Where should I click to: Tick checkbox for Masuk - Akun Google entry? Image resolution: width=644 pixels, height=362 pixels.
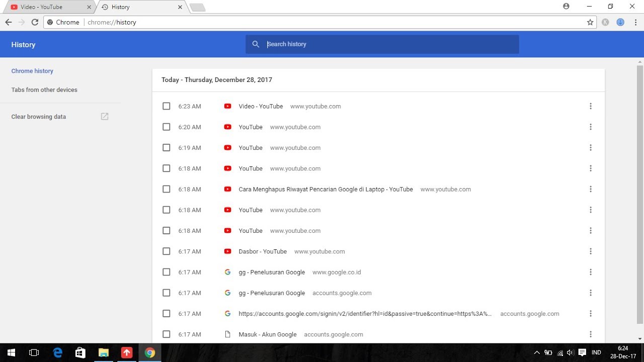click(x=167, y=334)
